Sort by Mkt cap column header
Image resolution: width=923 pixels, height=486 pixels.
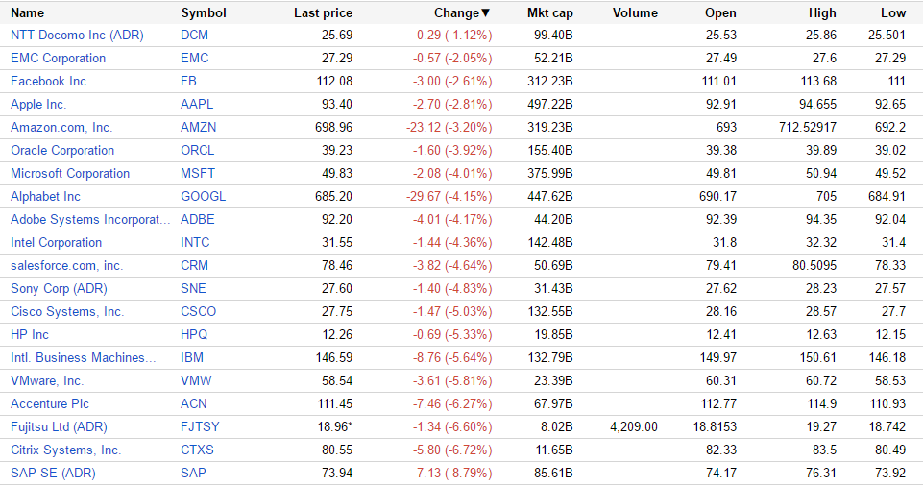point(549,13)
